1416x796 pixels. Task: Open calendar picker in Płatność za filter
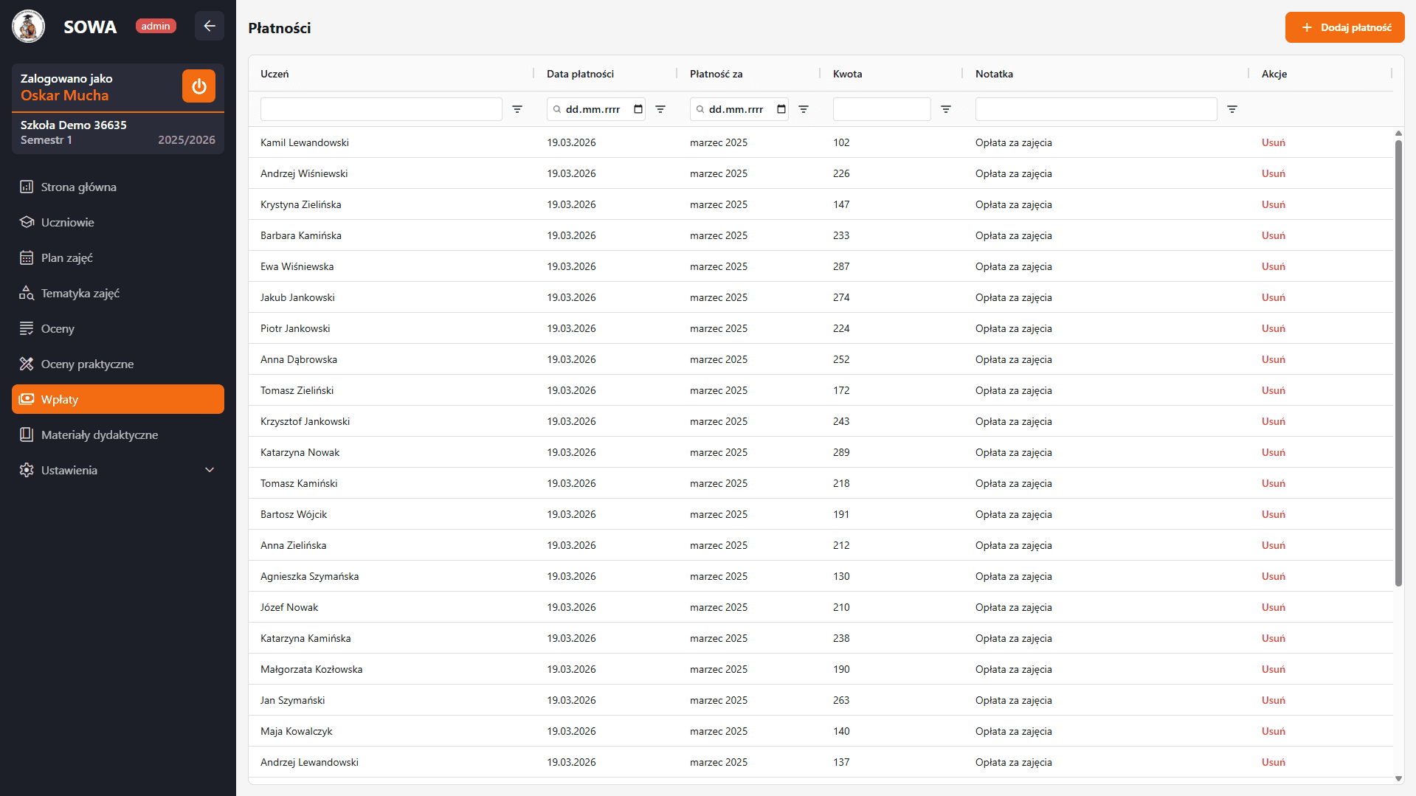(x=781, y=109)
